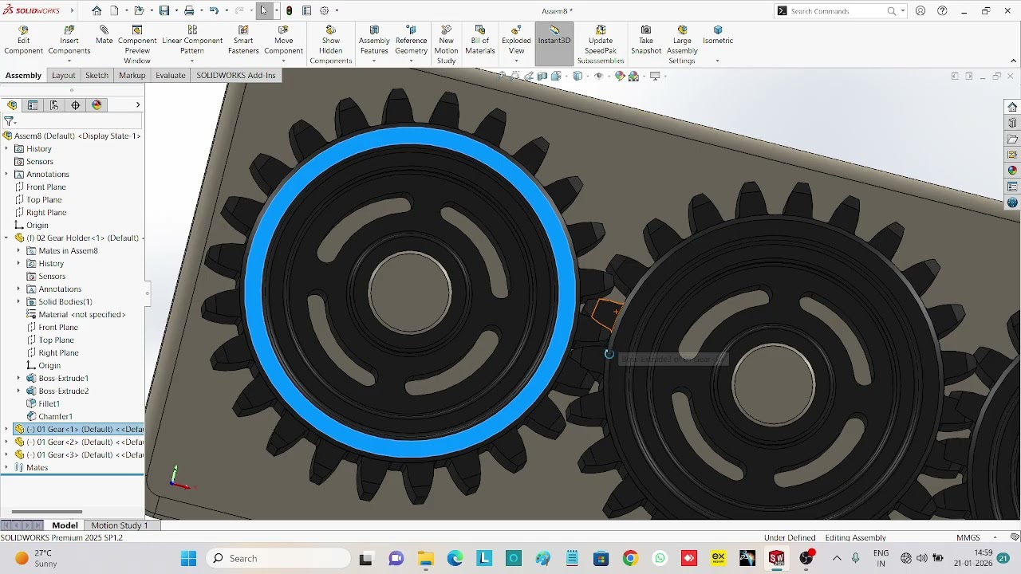This screenshot has height=574, width=1021.
Task: Click the tree filter funnel icon
Action: point(9,121)
